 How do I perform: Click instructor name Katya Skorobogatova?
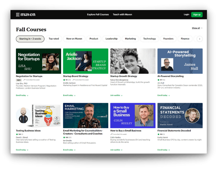point(119,80)
